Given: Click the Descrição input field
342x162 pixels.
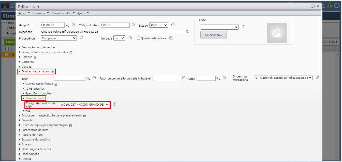Looking at the screenshot, I should point(112,32).
